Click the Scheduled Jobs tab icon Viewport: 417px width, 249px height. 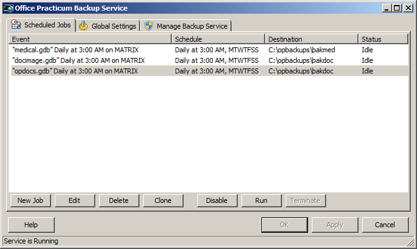point(16,24)
